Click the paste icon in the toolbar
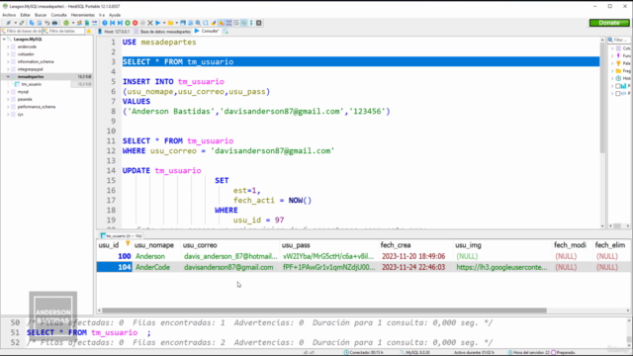Viewport: 633px width, 356px height. [40, 23]
